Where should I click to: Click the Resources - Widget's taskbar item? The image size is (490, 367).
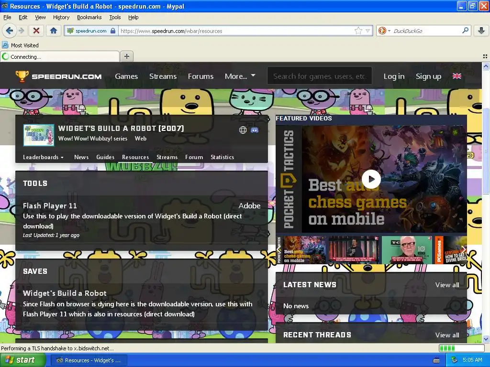point(89,360)
